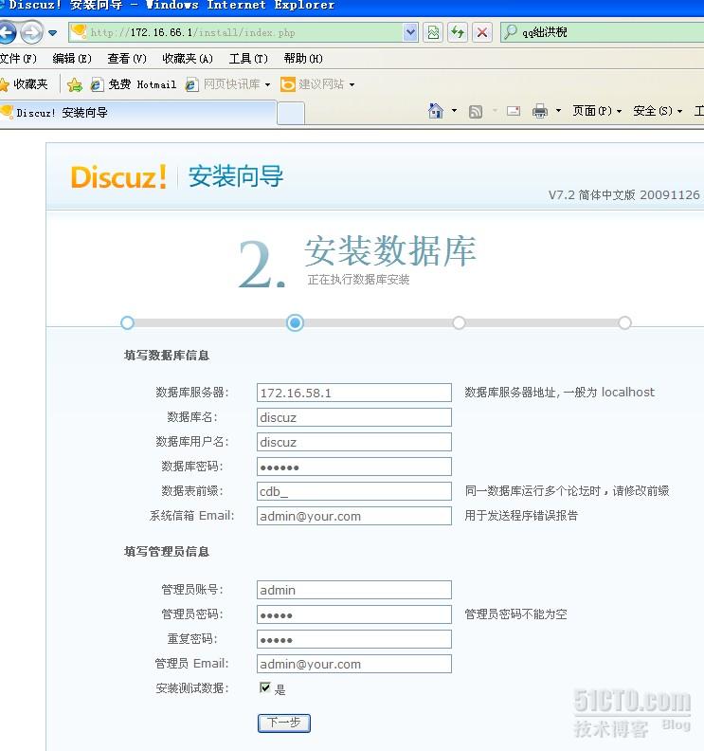The image size is (704, 751).
Task: Open the 编辑(E) menu
Action: click(x=72, y=59)
